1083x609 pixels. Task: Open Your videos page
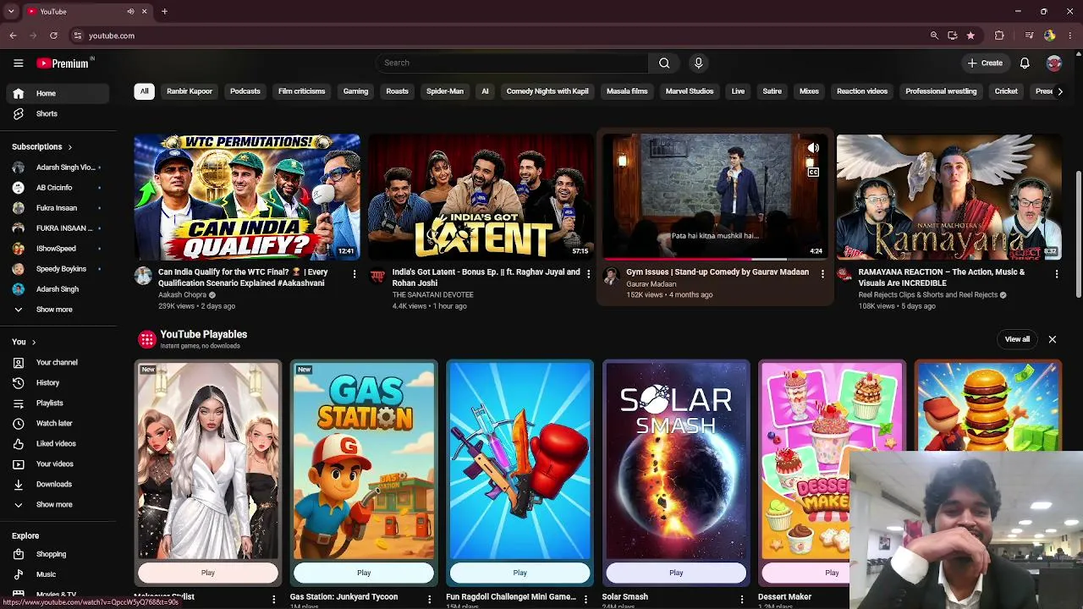(56, 464)
